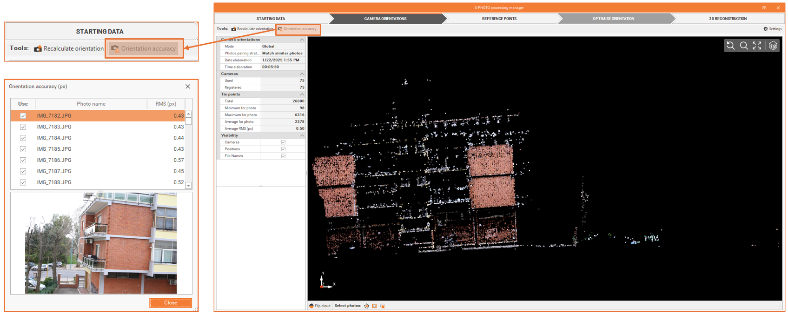Toggle the 3D cube view icon
This screenshot has width=788, height=315.
pyautogui.click(x=773, y=46)
